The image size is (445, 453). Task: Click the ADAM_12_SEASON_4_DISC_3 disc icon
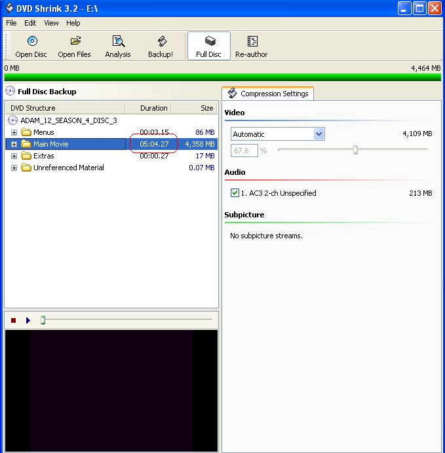[x=12, y=120]
